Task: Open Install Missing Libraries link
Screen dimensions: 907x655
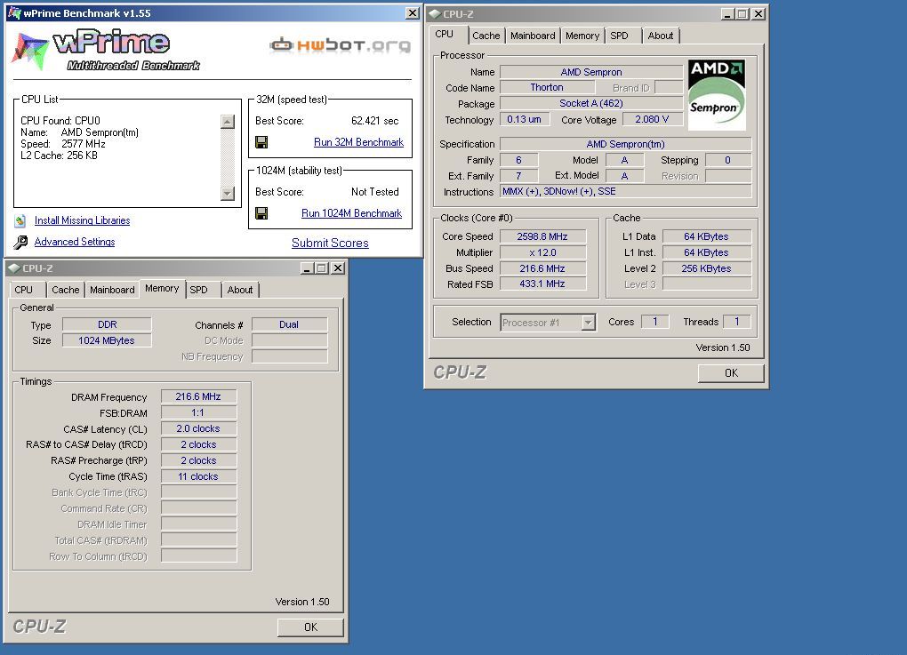Action: [x=82, y=220]
